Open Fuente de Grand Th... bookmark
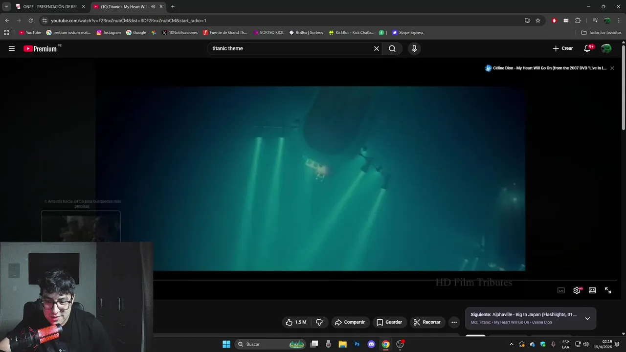626x352 pixels. pos(225,33)
